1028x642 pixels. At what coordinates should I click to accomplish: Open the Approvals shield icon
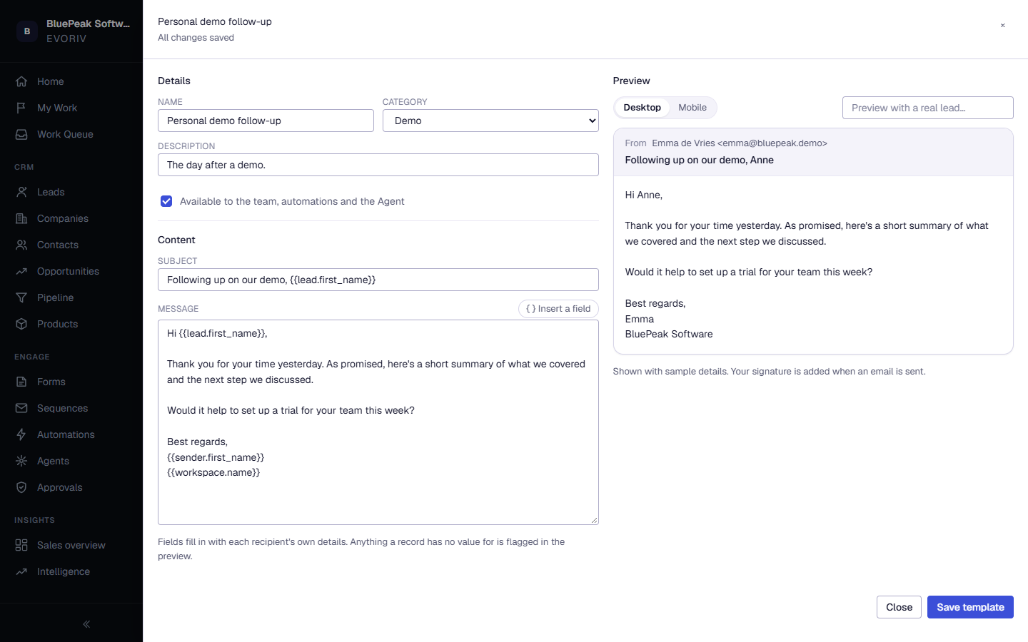(x=21, y=487)
